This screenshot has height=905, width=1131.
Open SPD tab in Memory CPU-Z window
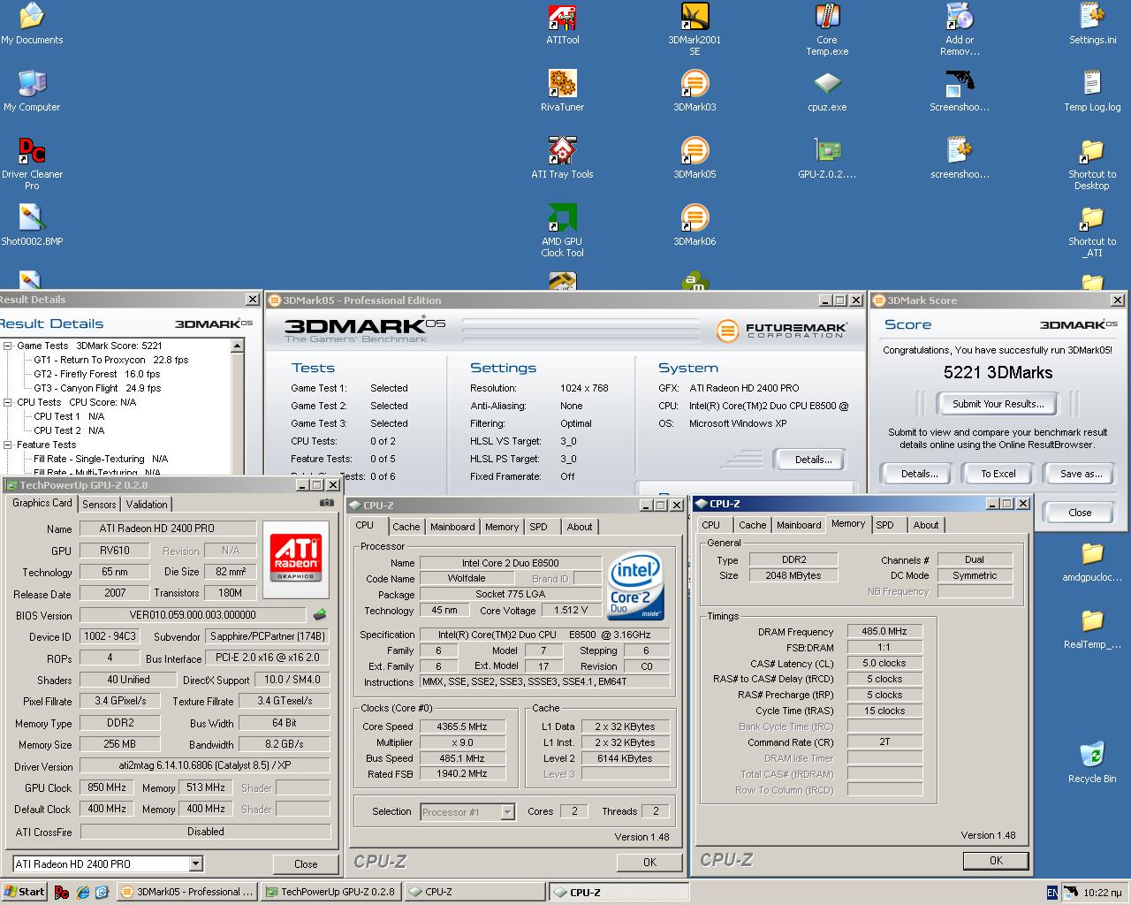click(x=885, y=525)
